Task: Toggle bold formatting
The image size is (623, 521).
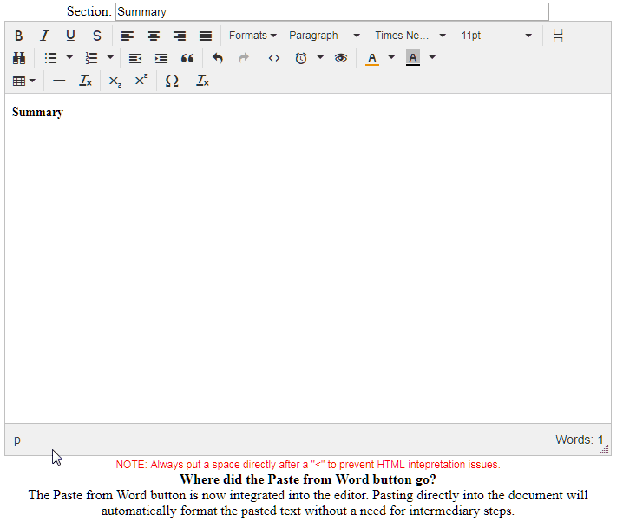Action: [x=19, y=36]
